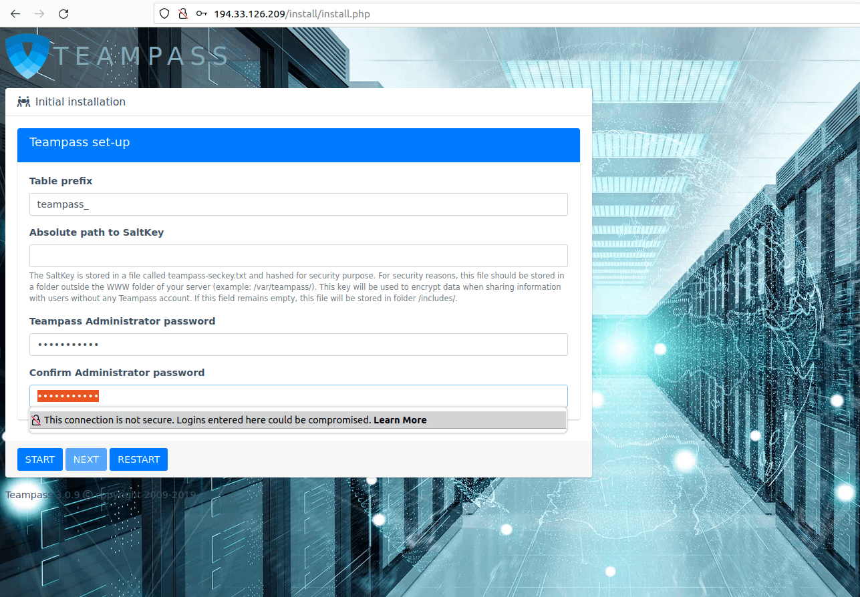Click the browser forward arrow
This screenshot has height=597, width=860.
point(39,13)
